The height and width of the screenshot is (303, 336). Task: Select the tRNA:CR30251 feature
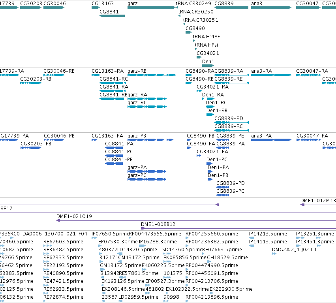pos(184,24)
